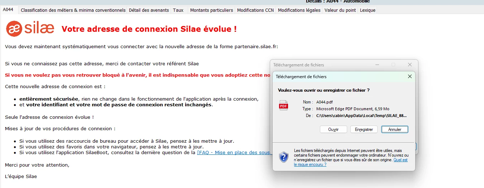Switch to Classification des métiers & minima conventionnels tab

coord(73,10)
